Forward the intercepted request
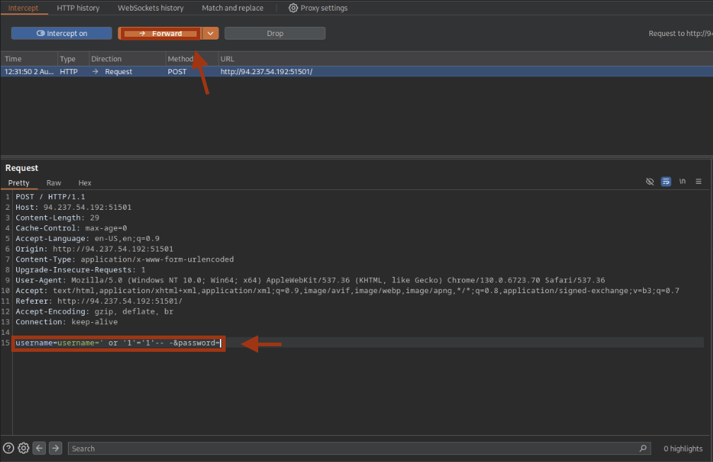Image resolution: width=713 pixels, height=462 pixels. point(160,33)
